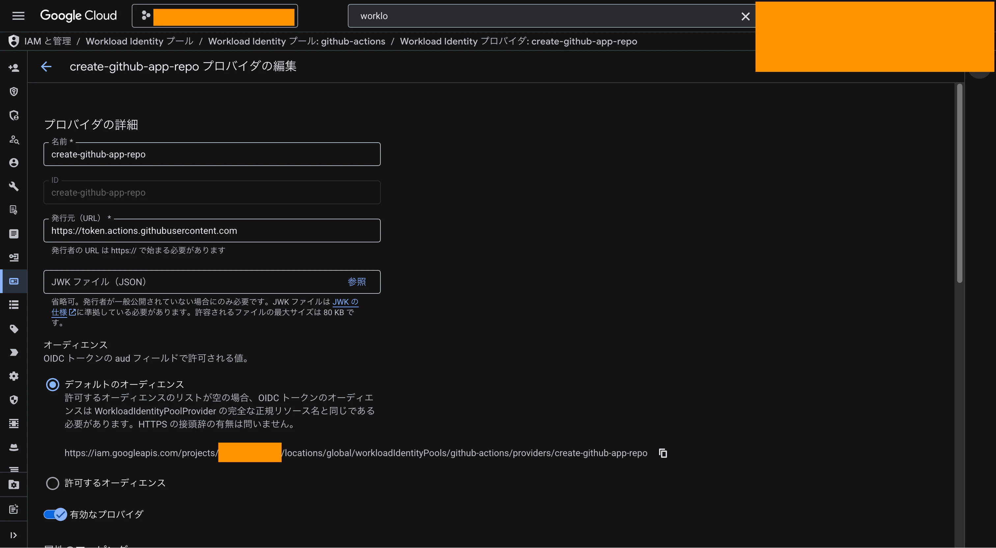
Task: Open the main navigation hamburger menu
Action: click(x=18, y=16)
